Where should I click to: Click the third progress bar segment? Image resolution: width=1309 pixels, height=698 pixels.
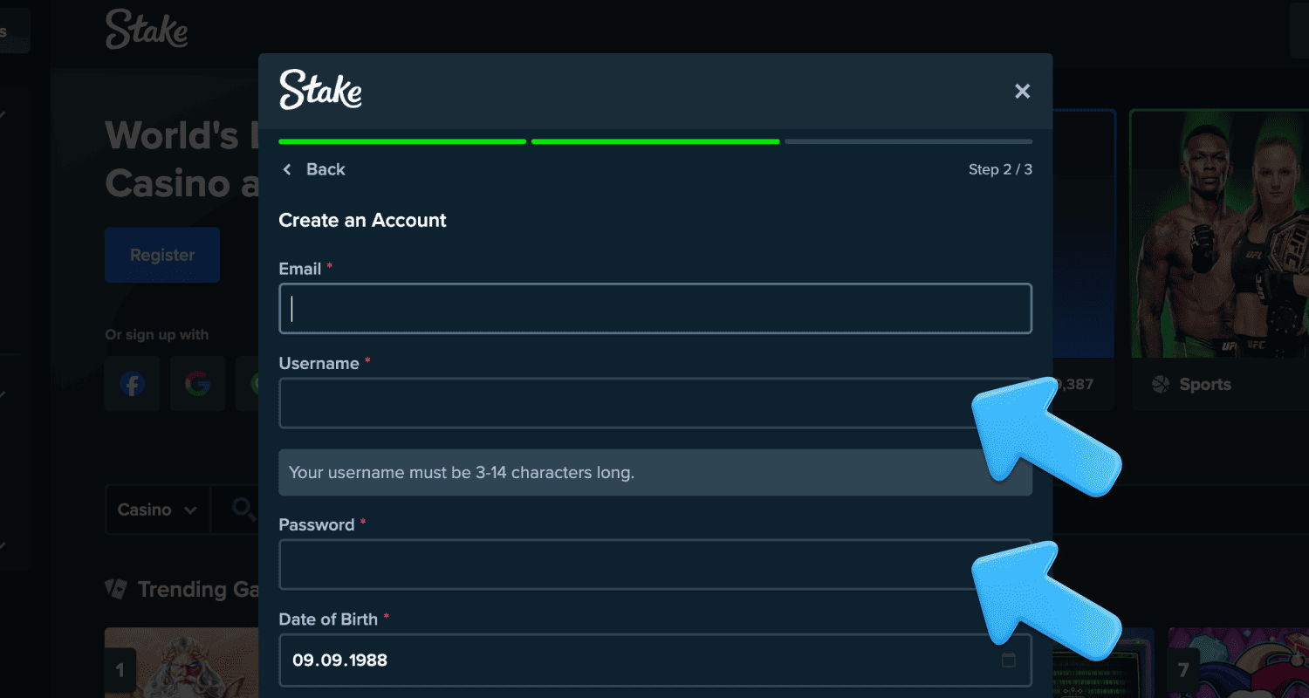click(x=908, y=141)
